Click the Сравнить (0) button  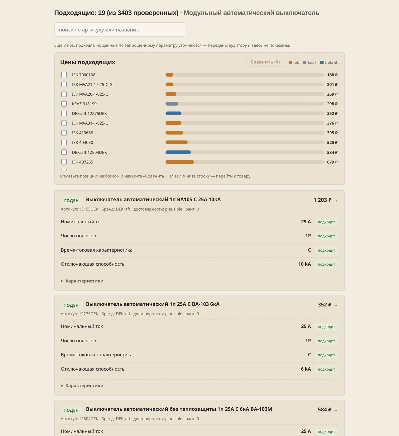coord(265,62)
